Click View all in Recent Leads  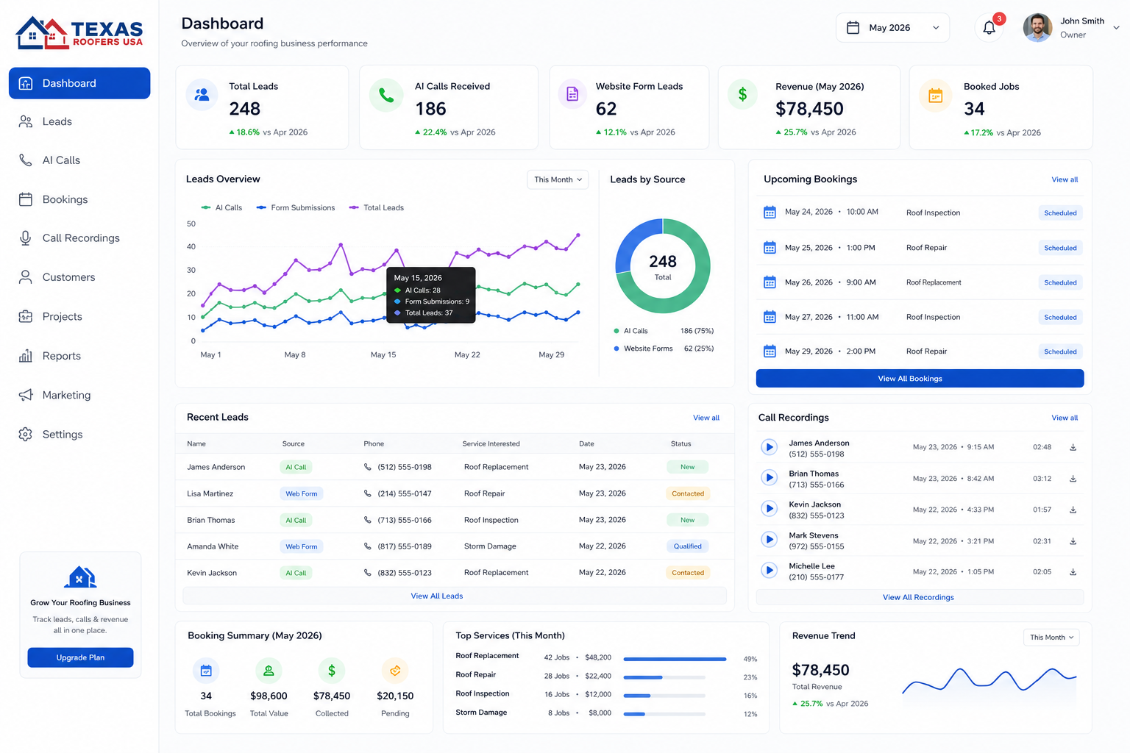706,418
